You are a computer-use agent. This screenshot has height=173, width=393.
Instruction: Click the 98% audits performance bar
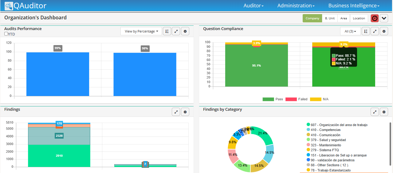coord(145,74)
